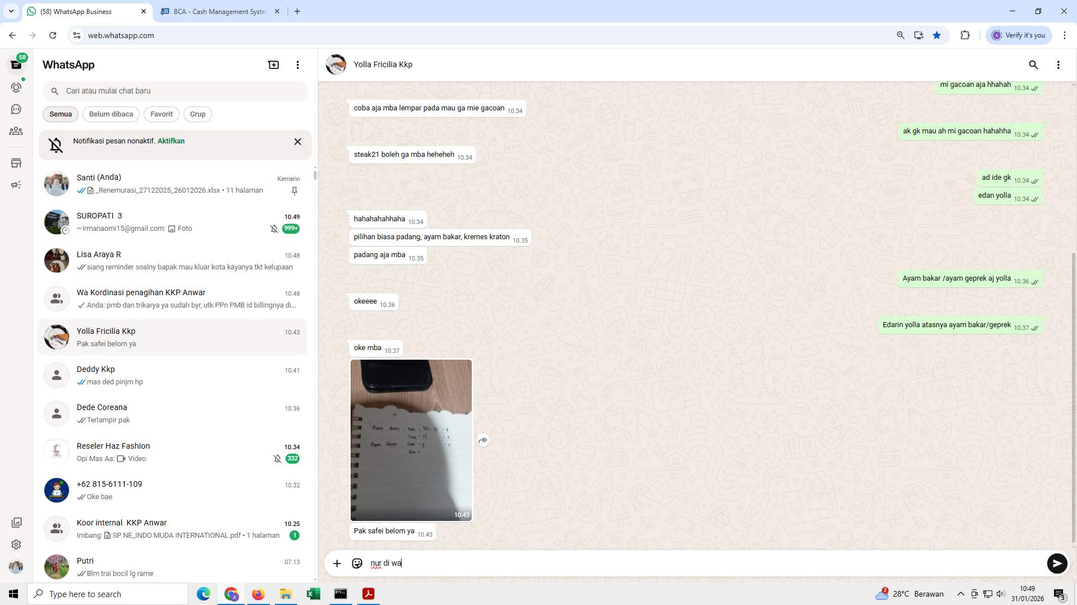Search within the Yolla Fricilia chat
The height and width of the screenshot is (605, 1077).
[1034, 65]
